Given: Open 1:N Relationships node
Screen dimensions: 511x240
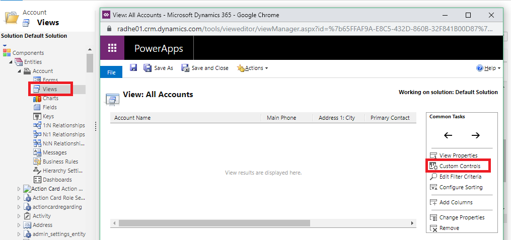Looking at the screenshot, I should tap(59, 125).
